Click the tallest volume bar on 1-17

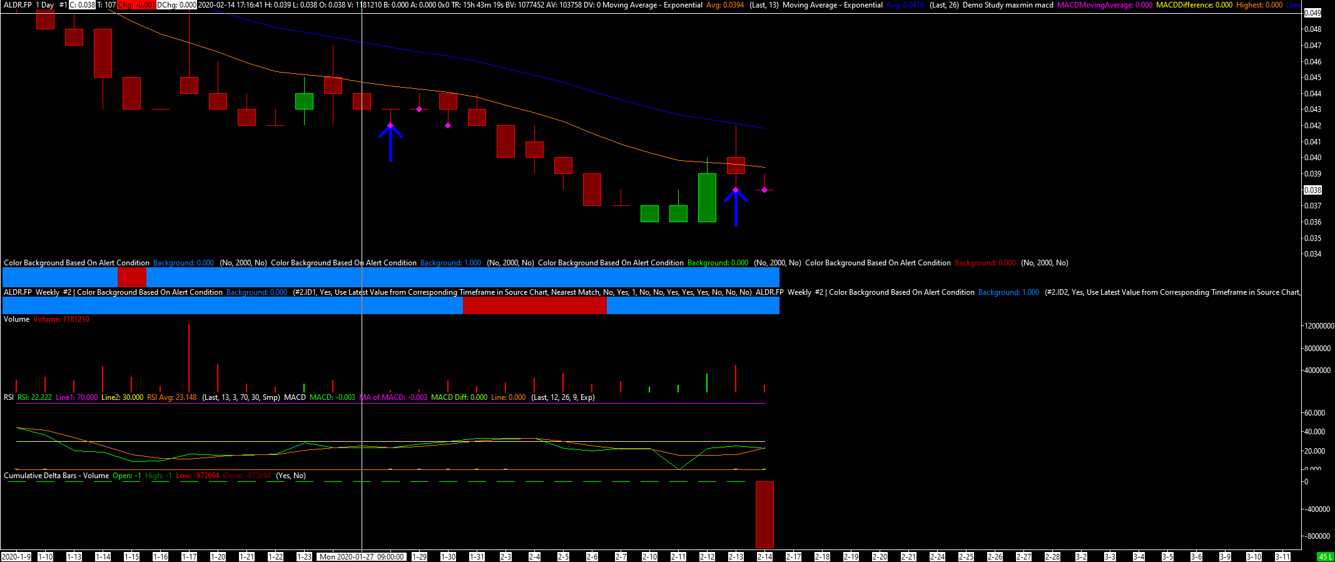(189, 358)
